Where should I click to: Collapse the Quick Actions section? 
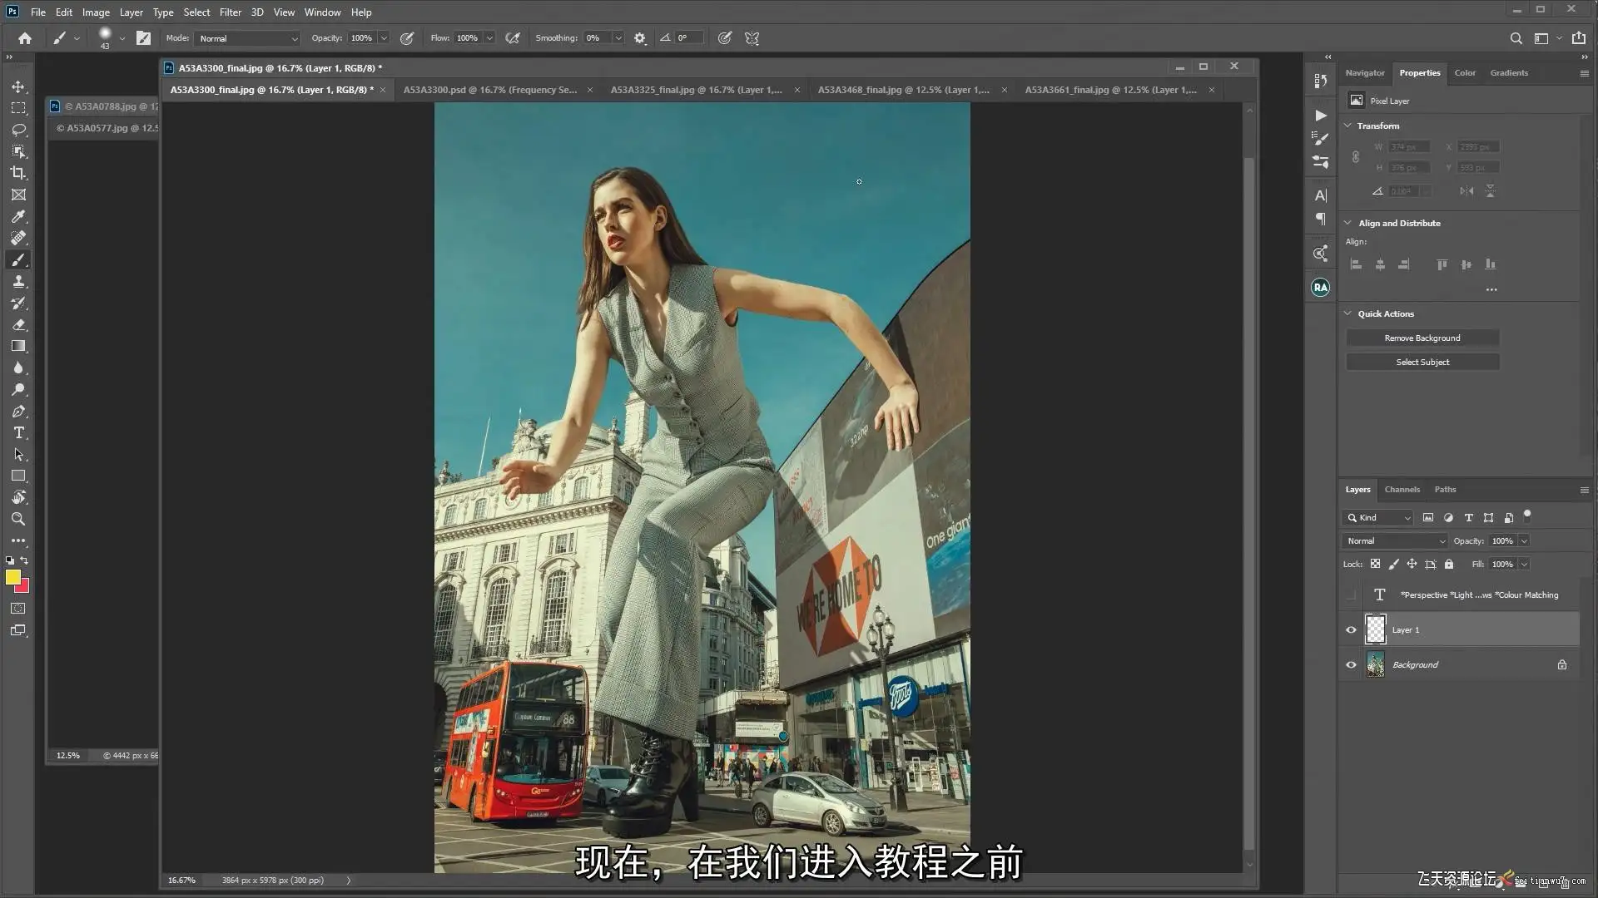(1347, 313)
